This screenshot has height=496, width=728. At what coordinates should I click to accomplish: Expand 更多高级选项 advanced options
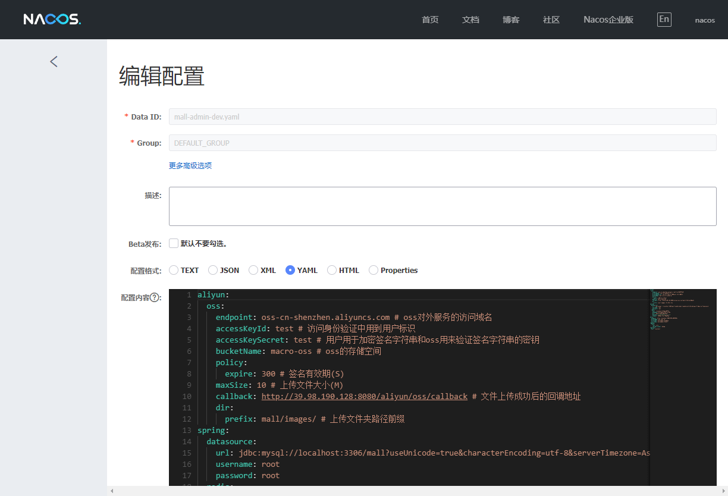click(x=190, y=165)
